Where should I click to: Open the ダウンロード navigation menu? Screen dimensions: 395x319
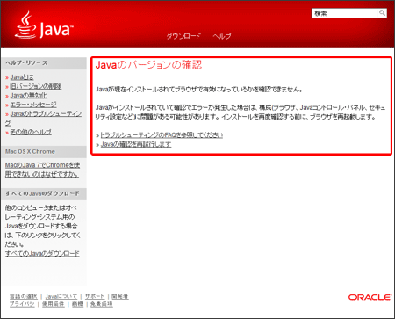183,36
